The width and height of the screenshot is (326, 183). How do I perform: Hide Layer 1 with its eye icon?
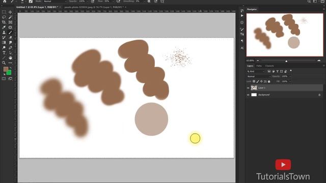248,88
